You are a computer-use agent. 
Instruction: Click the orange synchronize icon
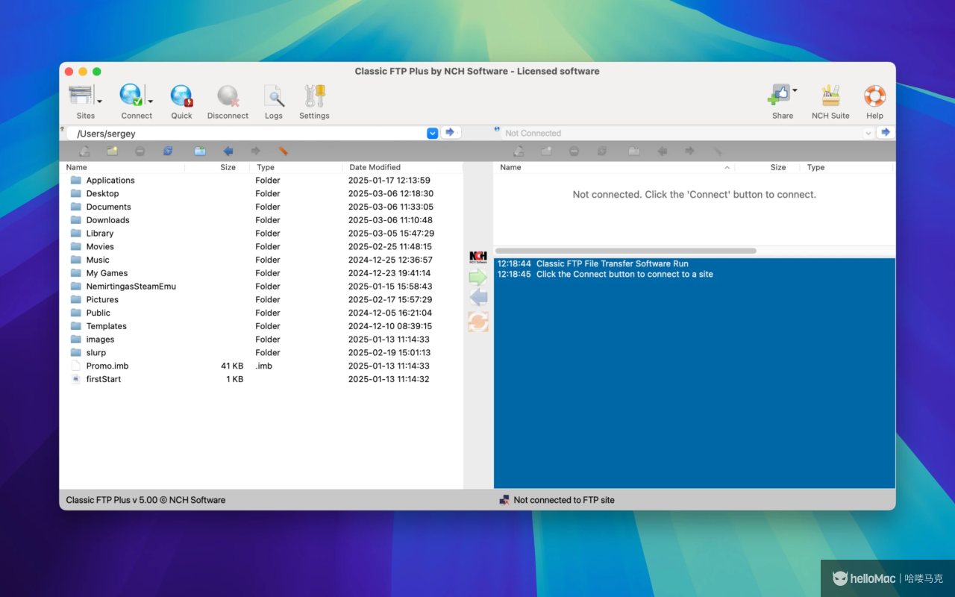(x=478, y=322)
